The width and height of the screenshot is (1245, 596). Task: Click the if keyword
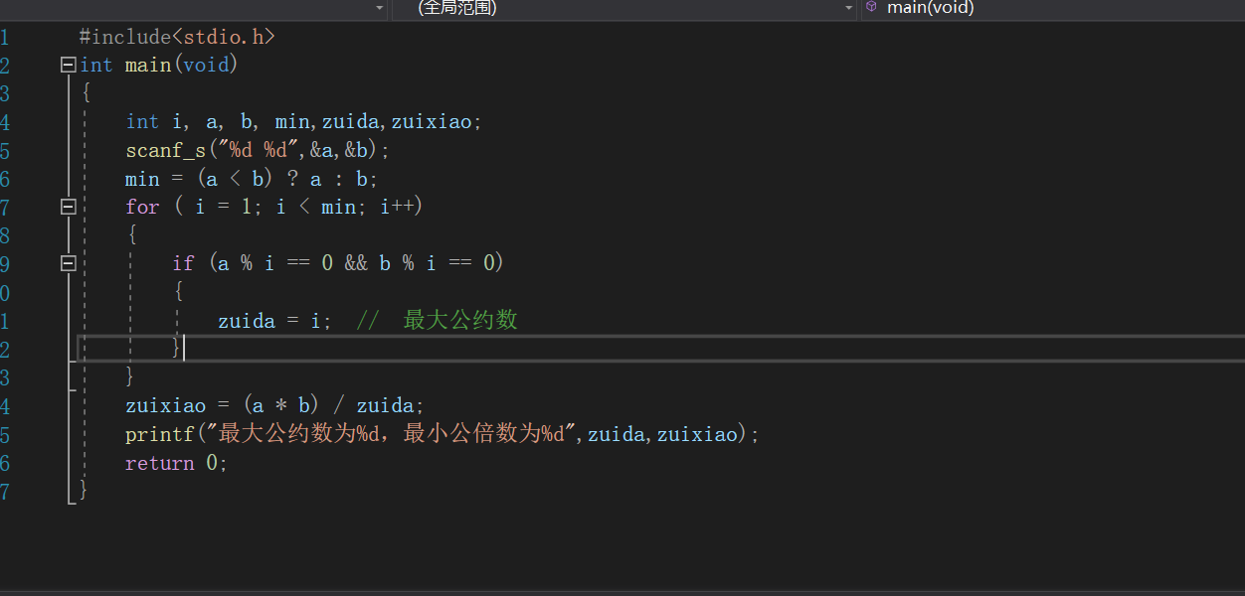coord(183,263)
